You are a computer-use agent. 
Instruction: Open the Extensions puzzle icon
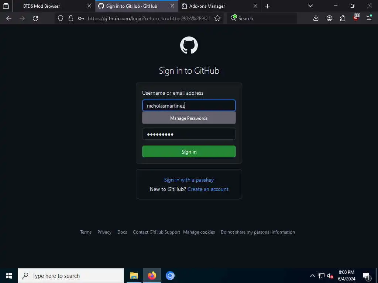(x=343, y=18)
